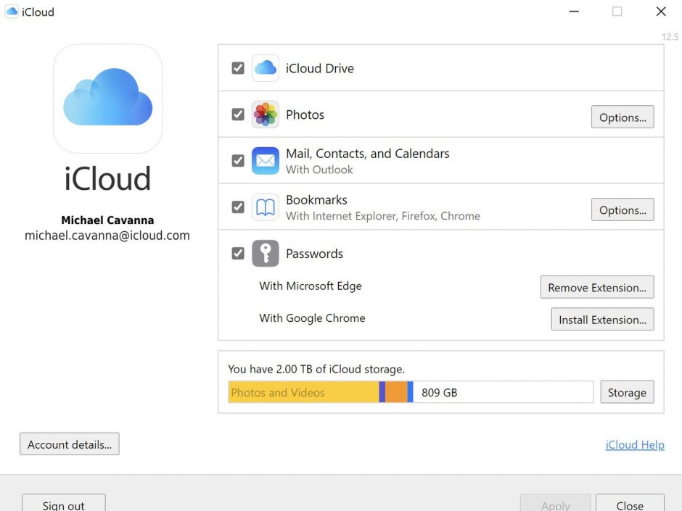The height and width of the screenshot is (511, 682).
Task: Click the large iCloud logo
Action: [x=108, y=99]
